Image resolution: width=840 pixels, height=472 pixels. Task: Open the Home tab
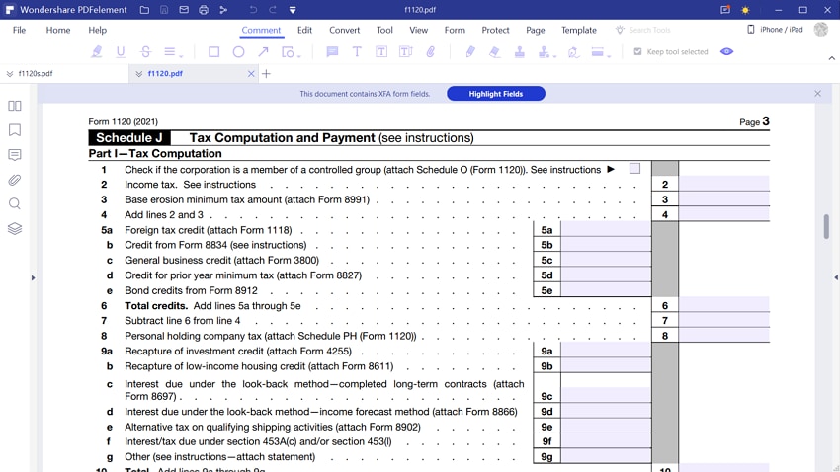pyautogui.click(x=58, y=30)
